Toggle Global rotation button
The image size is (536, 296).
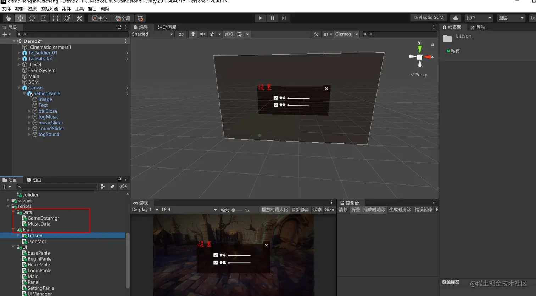pos(123,18)
